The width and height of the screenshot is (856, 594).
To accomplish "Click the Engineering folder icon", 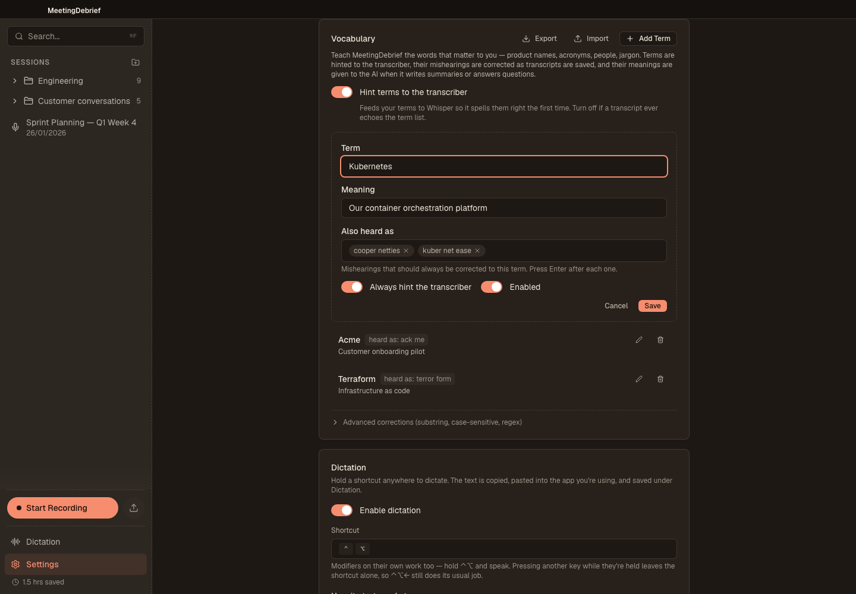I will point(29,81).
